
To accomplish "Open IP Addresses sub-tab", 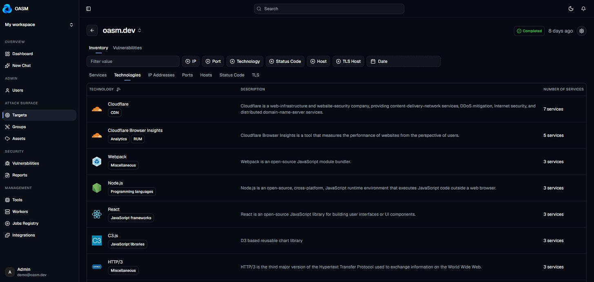I will click(161, 75).
